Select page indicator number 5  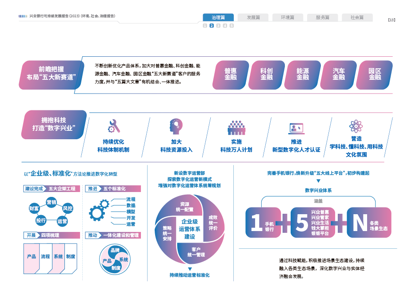[232, 26]
